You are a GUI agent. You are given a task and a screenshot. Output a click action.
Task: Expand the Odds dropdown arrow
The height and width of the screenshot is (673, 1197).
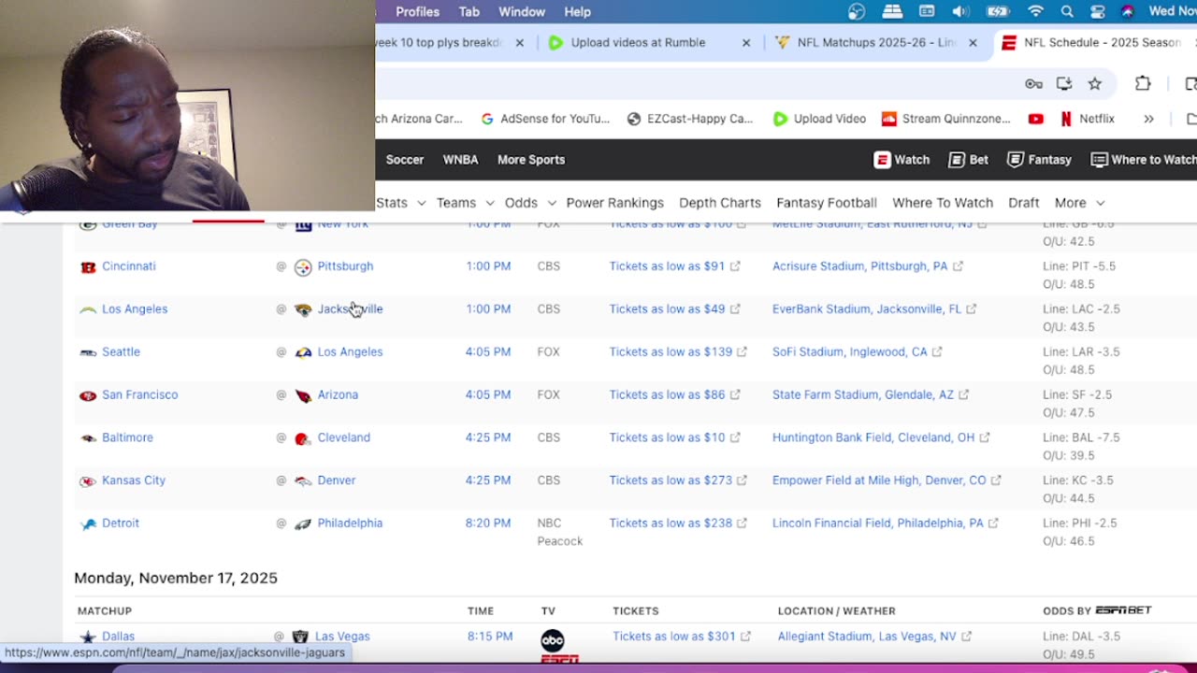[x=551, y=203]
